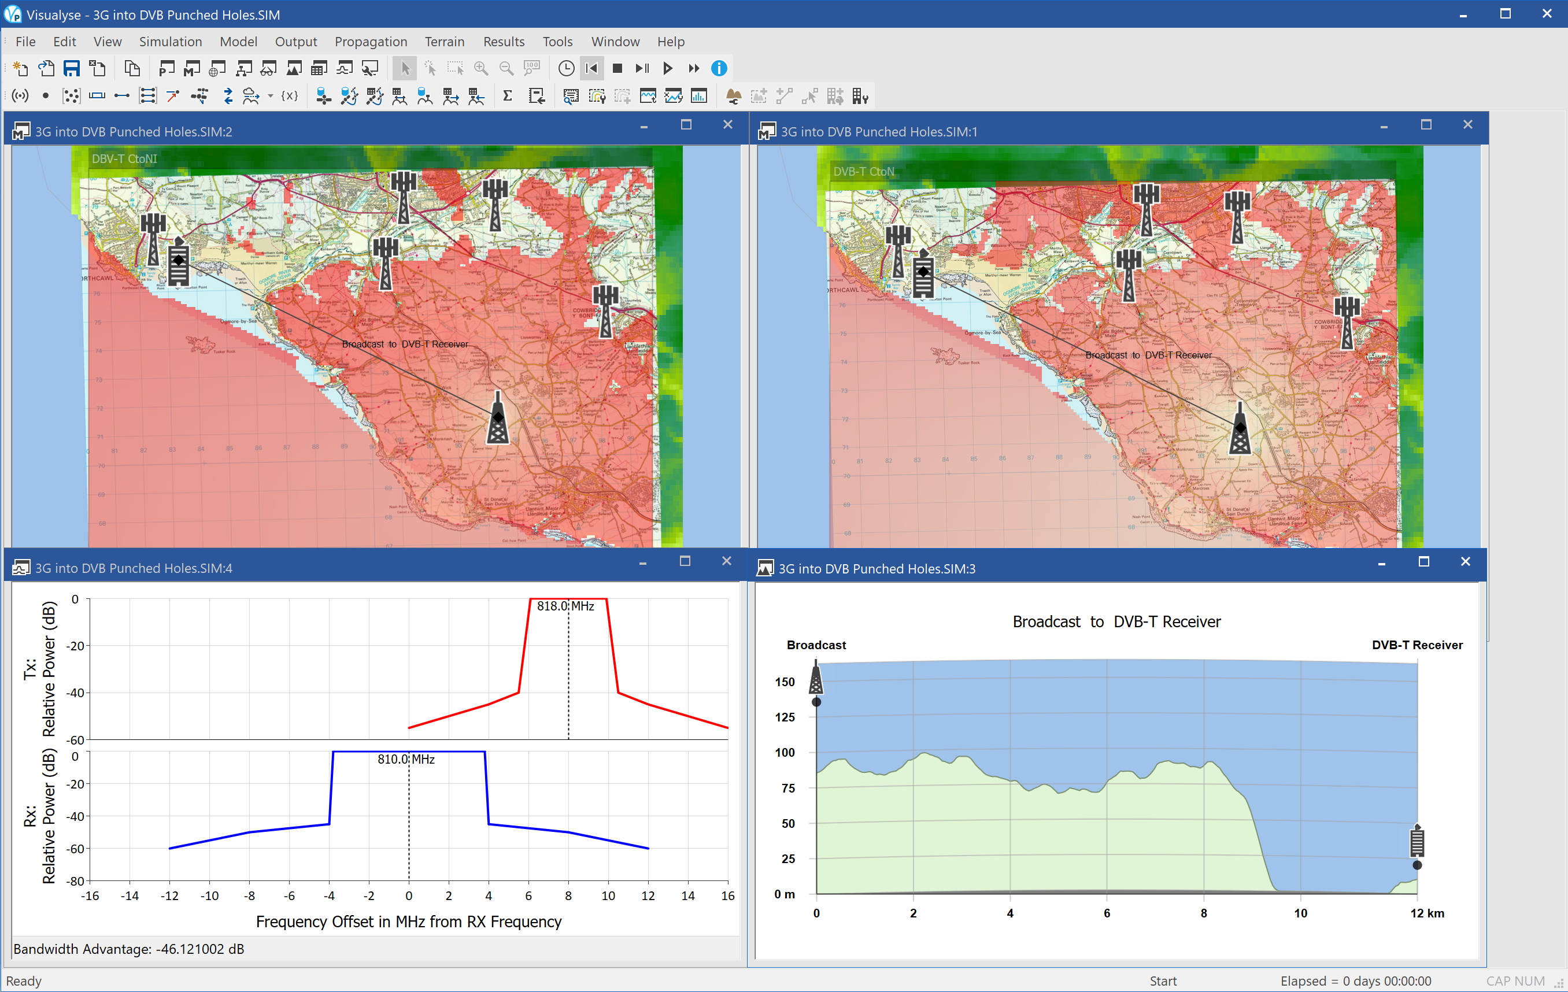Open the File menu
The width and height of the screenshot is (1568, 992).
25,42
